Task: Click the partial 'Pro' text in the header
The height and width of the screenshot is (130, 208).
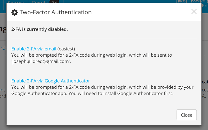Action: (x=205, y=6)
